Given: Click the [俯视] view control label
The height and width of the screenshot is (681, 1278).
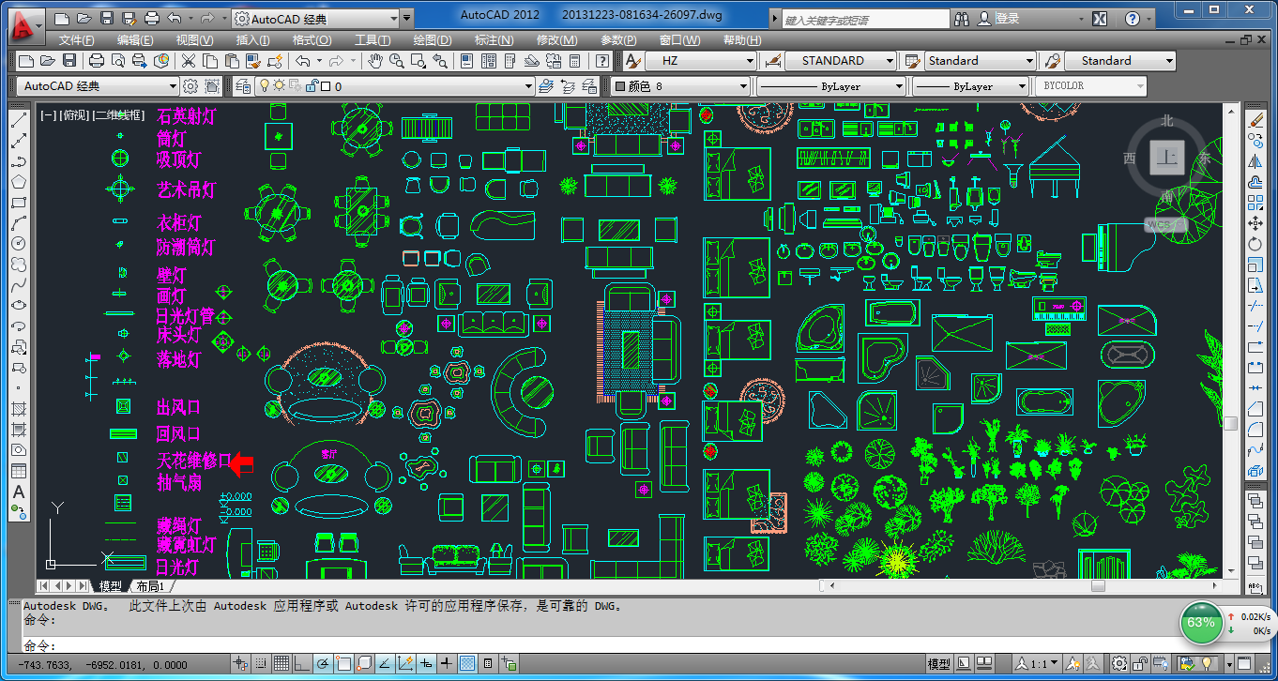Looking at the screenshot, I should click(x=74, y=115).
